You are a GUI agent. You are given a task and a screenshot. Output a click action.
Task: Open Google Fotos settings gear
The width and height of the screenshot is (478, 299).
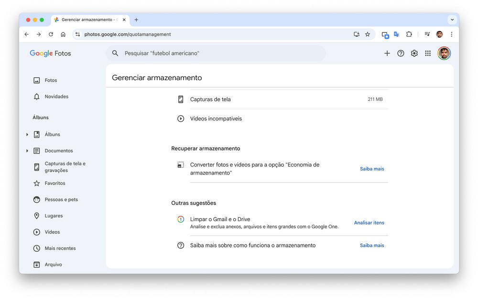click(x=414, y=53)
